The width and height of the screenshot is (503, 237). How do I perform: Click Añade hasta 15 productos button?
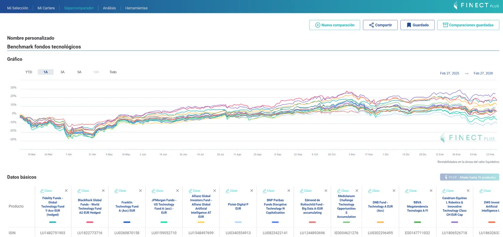coord(469,177)
